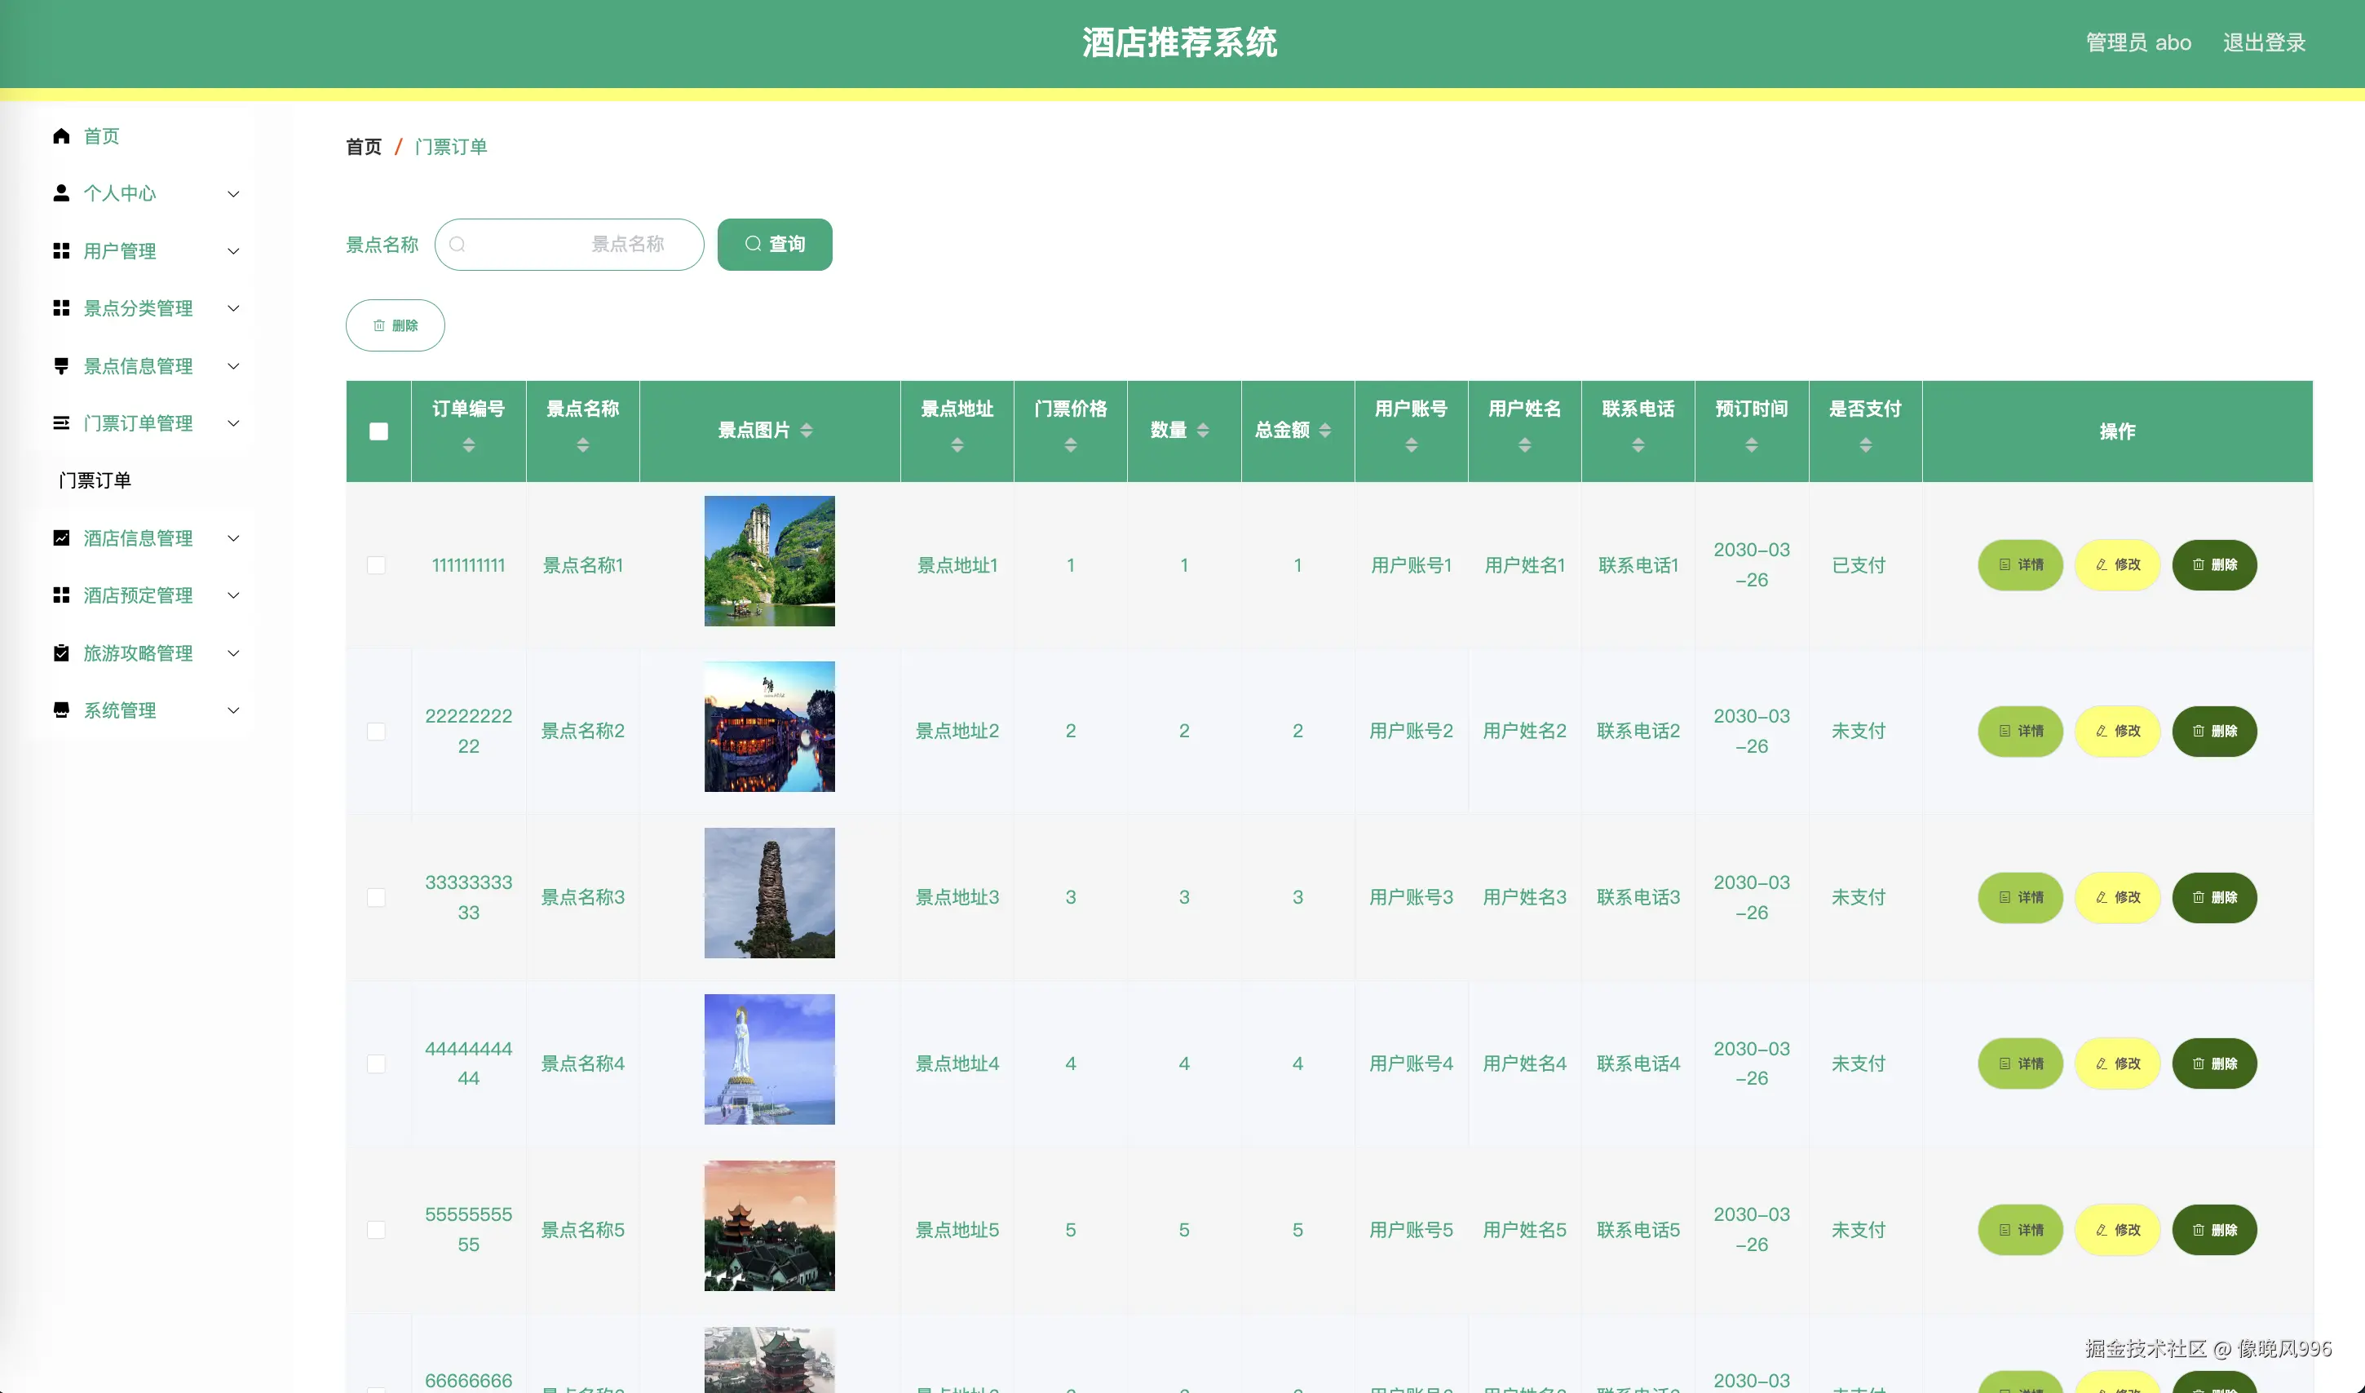The height and width of the screenshot is (1393, 2365).
Task: Click the chart icon next to 酒店信息管理
Action: coord(61,537)
